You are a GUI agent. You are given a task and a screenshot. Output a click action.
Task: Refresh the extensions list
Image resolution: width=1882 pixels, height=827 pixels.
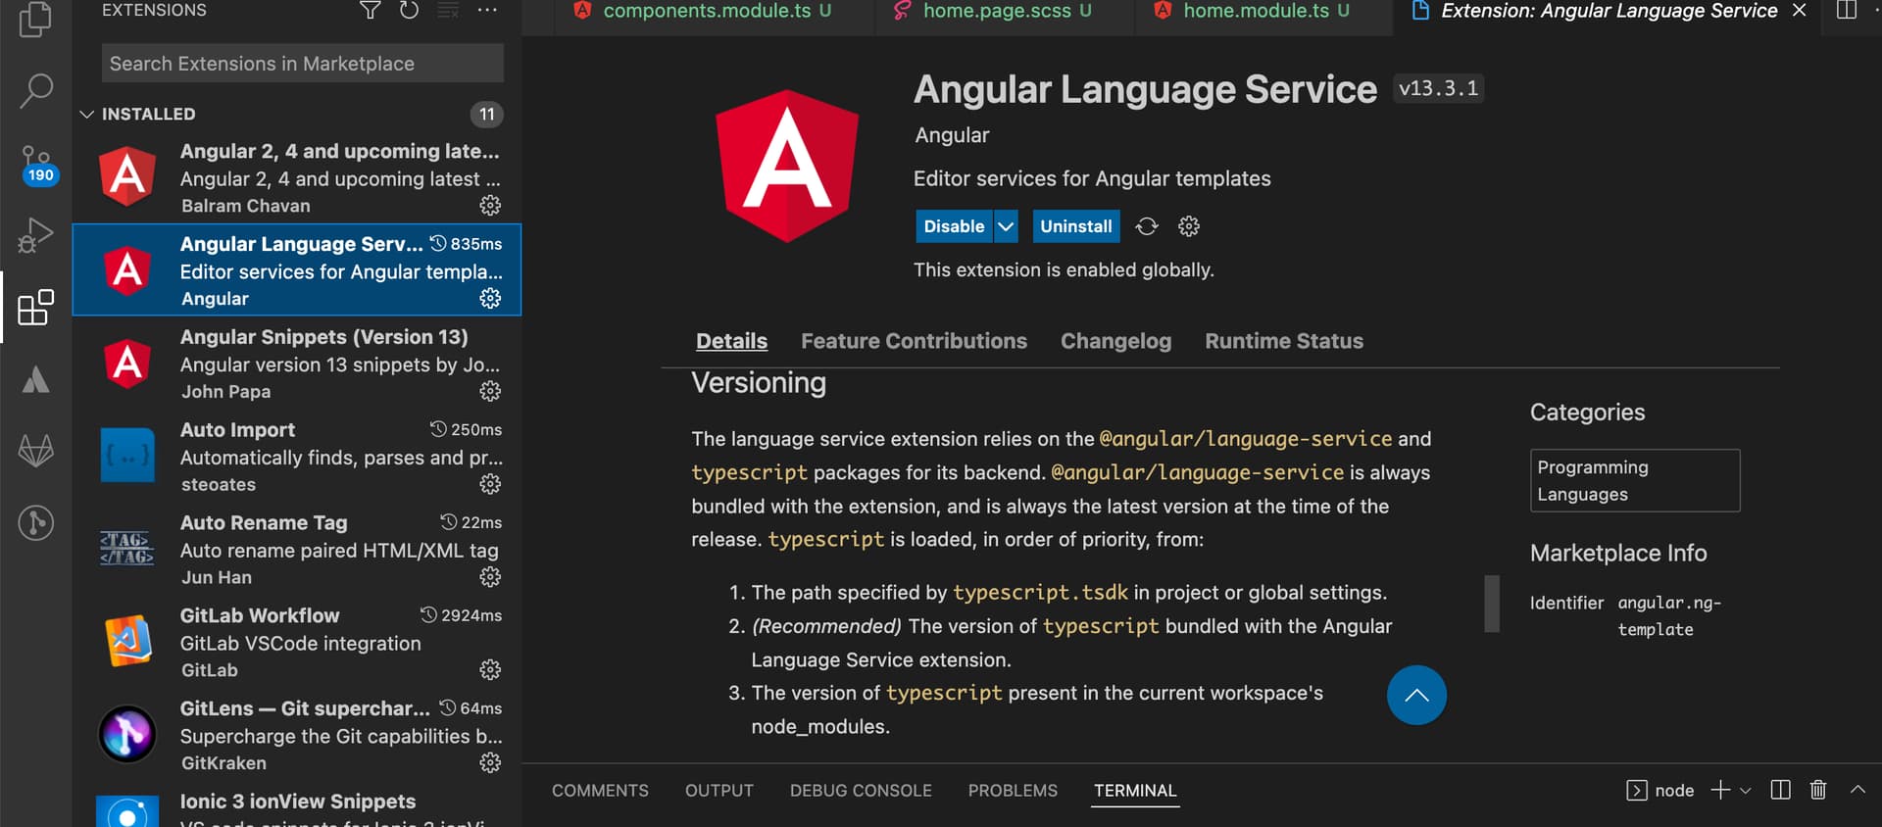pyautogui.click(x=409, y=11)
